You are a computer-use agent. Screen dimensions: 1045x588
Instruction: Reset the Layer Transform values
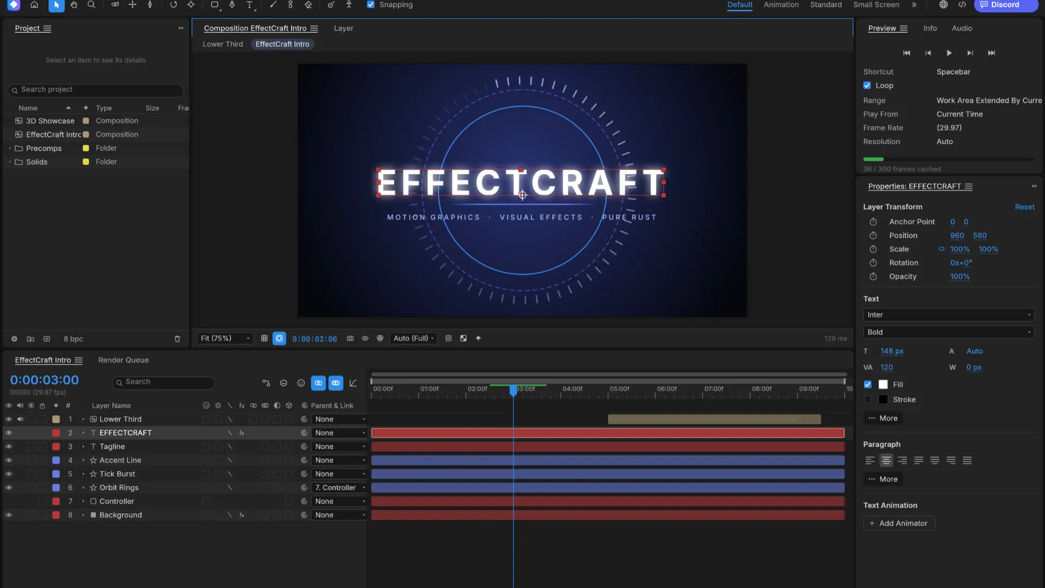(1025, 207)
